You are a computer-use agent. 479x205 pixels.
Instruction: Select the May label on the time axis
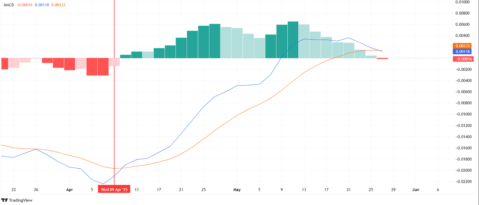pyautogui.click(x=237, y=190)
